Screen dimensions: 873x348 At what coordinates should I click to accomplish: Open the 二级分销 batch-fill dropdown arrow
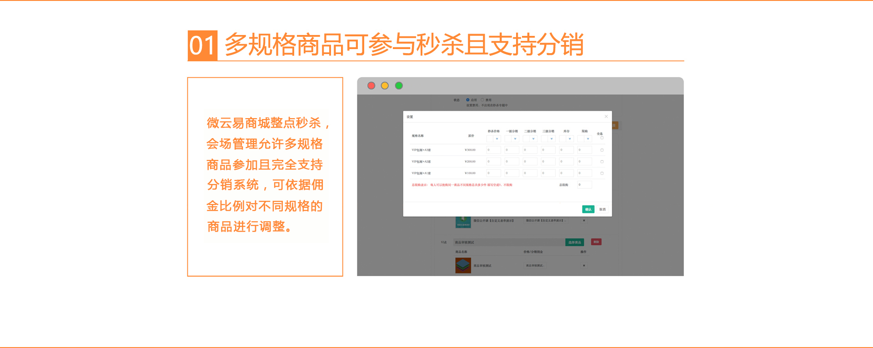533,139
